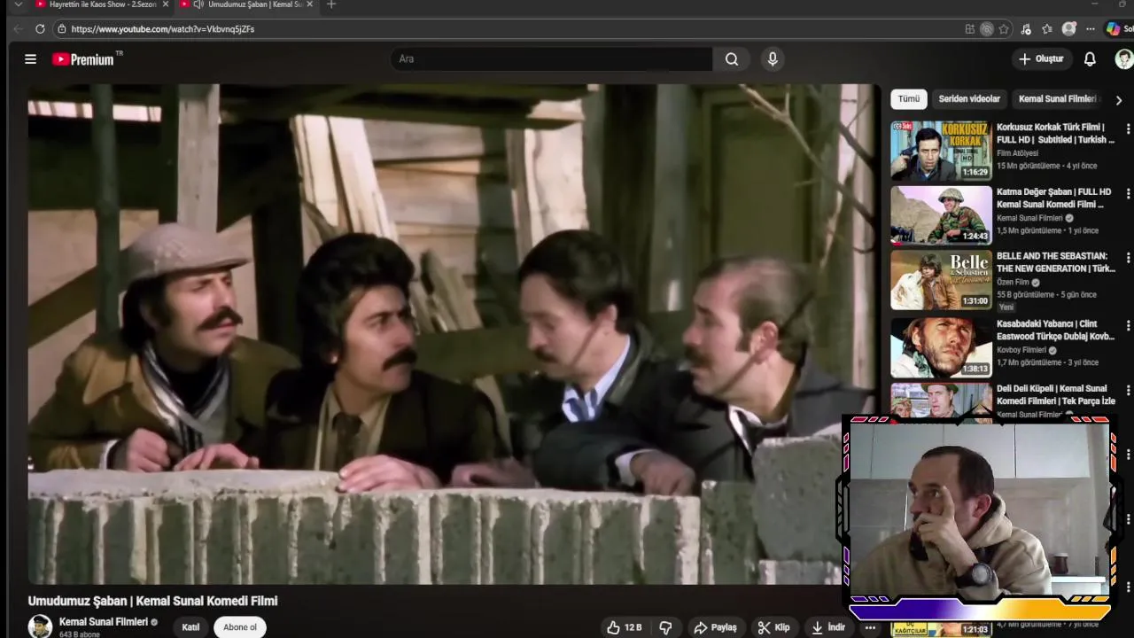Open Deli Deli Küpeli title link
This screenshot has width=1134, height=638.
click(x=1056, y=394)
